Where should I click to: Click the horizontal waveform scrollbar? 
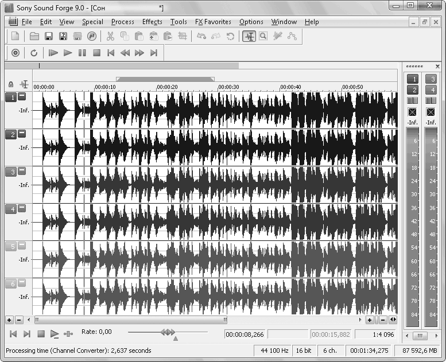click(x=130, y=320)
